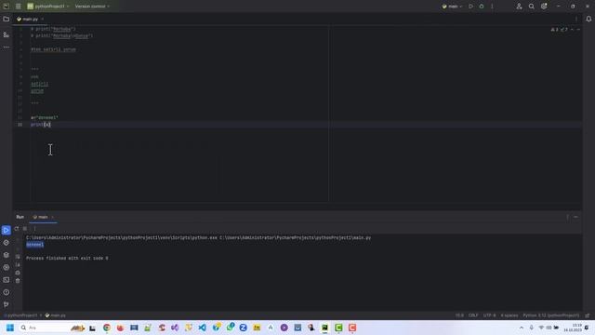Image resolution: width=595 pixels, height=335 pixels.
Task: Open the Version control dropdown
Action: click(92, 7)
